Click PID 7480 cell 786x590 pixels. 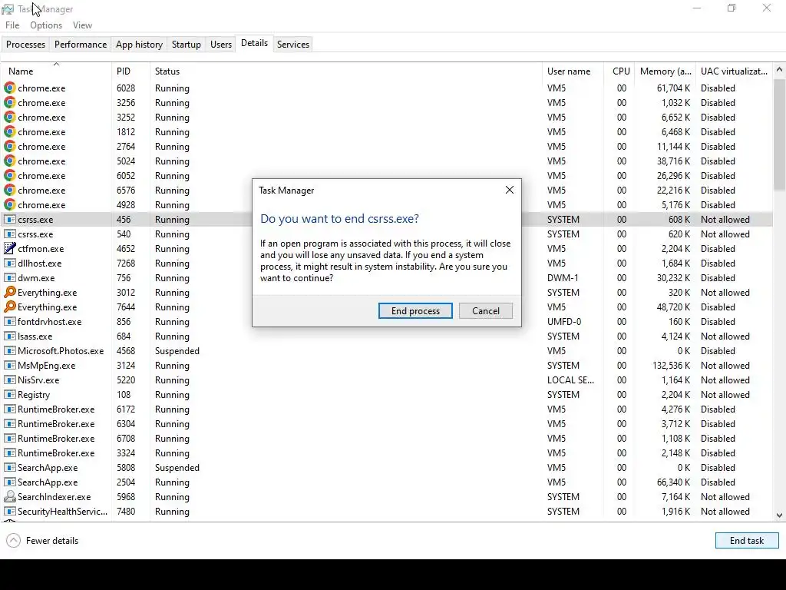pyautogui.click(x=126, y=511)
